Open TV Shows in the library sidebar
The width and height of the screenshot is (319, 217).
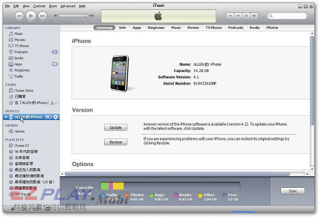(31, 46)
